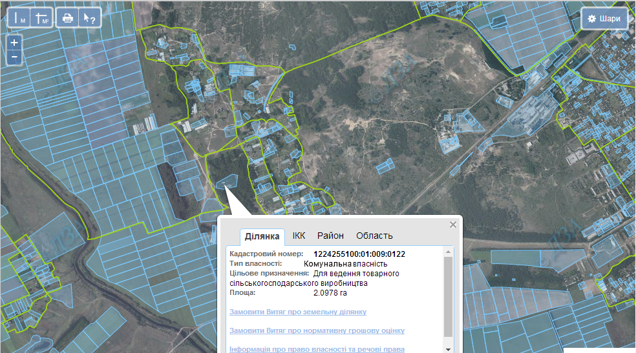The width and height of the screenshot is (636, 353).
Task: Click the popup scrollbar up arrow
Action: coord(449,252)
